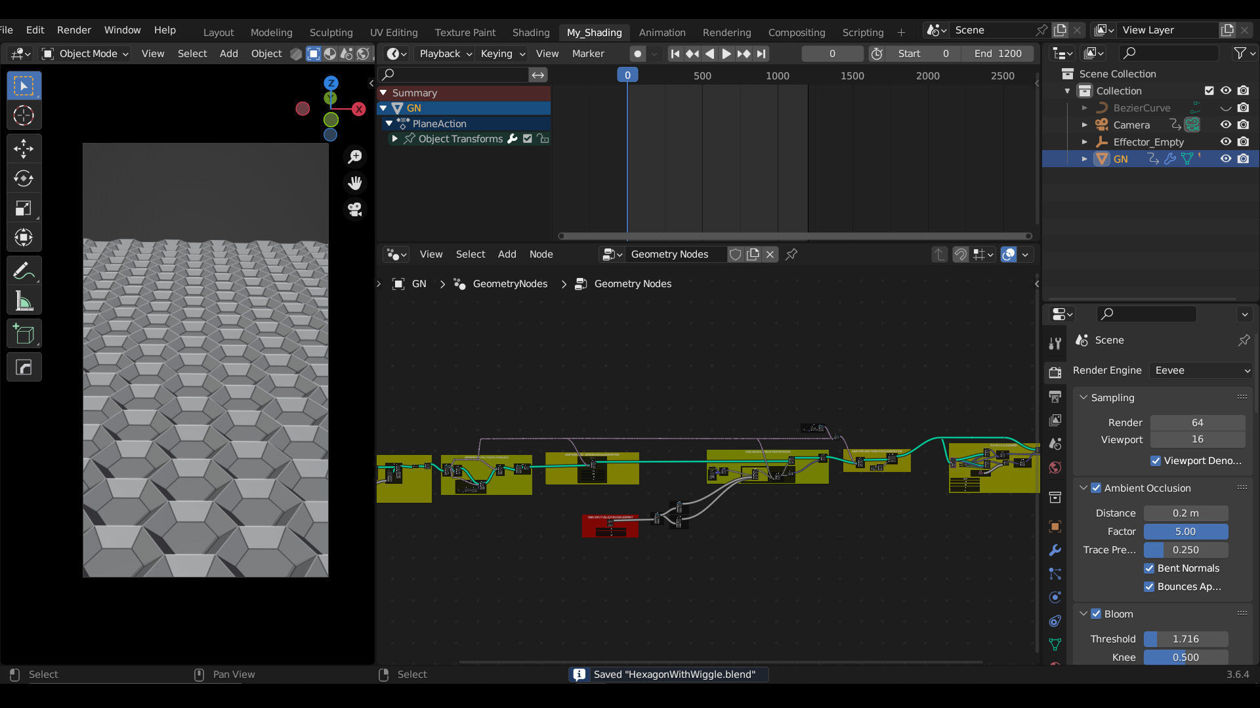1260x708 pixels.
Task: Click the End frame field
Action: (x=997, y=54)
